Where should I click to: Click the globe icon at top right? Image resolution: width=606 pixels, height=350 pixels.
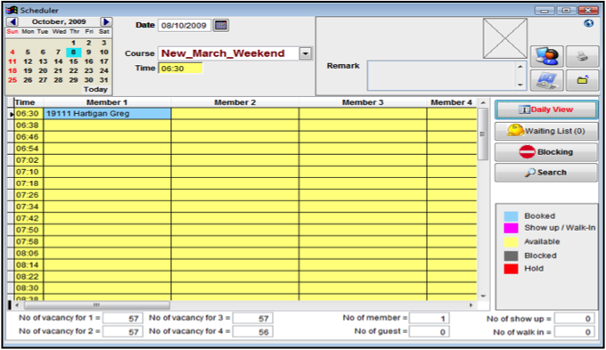[x=588, y=23]
